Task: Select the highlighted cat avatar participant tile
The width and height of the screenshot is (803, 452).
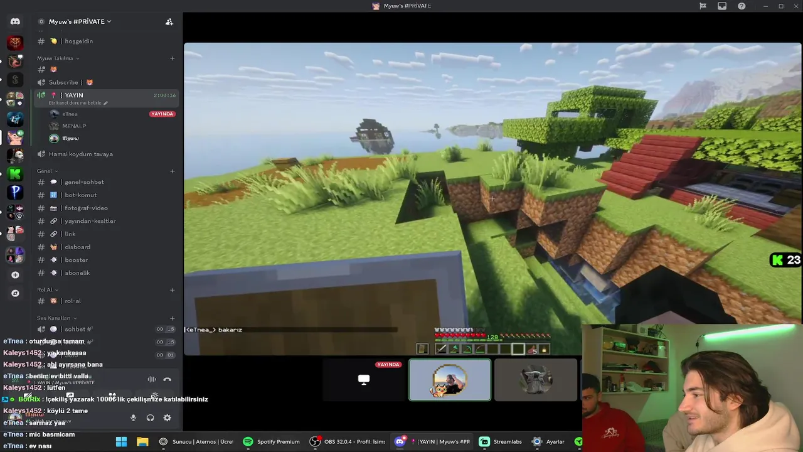Action: click(x=450, y=380)
